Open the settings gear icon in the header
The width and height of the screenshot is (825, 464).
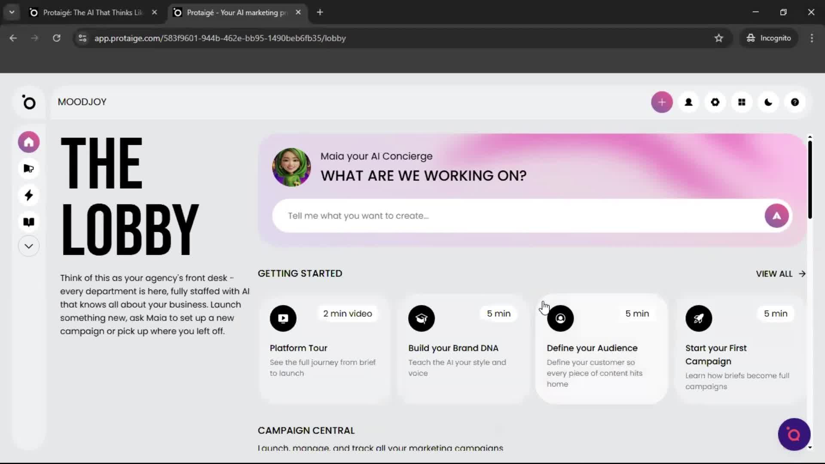tap(715, 102)
